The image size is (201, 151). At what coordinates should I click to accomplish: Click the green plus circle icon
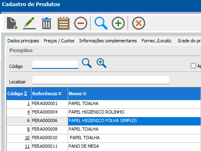118,23
